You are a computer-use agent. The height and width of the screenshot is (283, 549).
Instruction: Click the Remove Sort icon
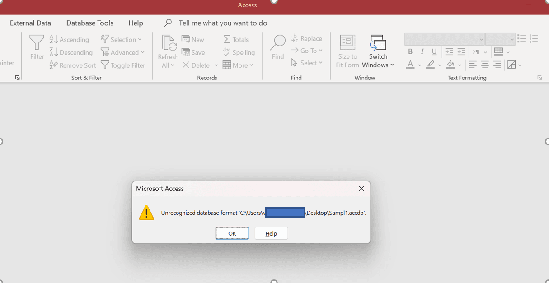click(54, 65)
